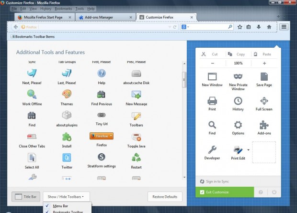Open the Tools menu
This screenshot has width=297, height=213.
pyautogui.click(x=80, y=9)
